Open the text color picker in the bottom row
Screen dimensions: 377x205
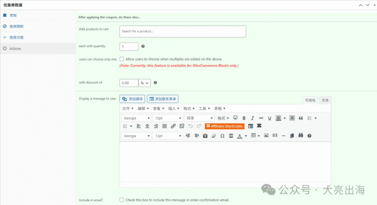tap(240, 136)
